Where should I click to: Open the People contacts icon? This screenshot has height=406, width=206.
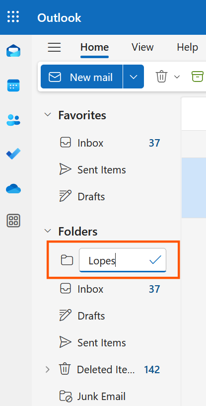(13, 120)
